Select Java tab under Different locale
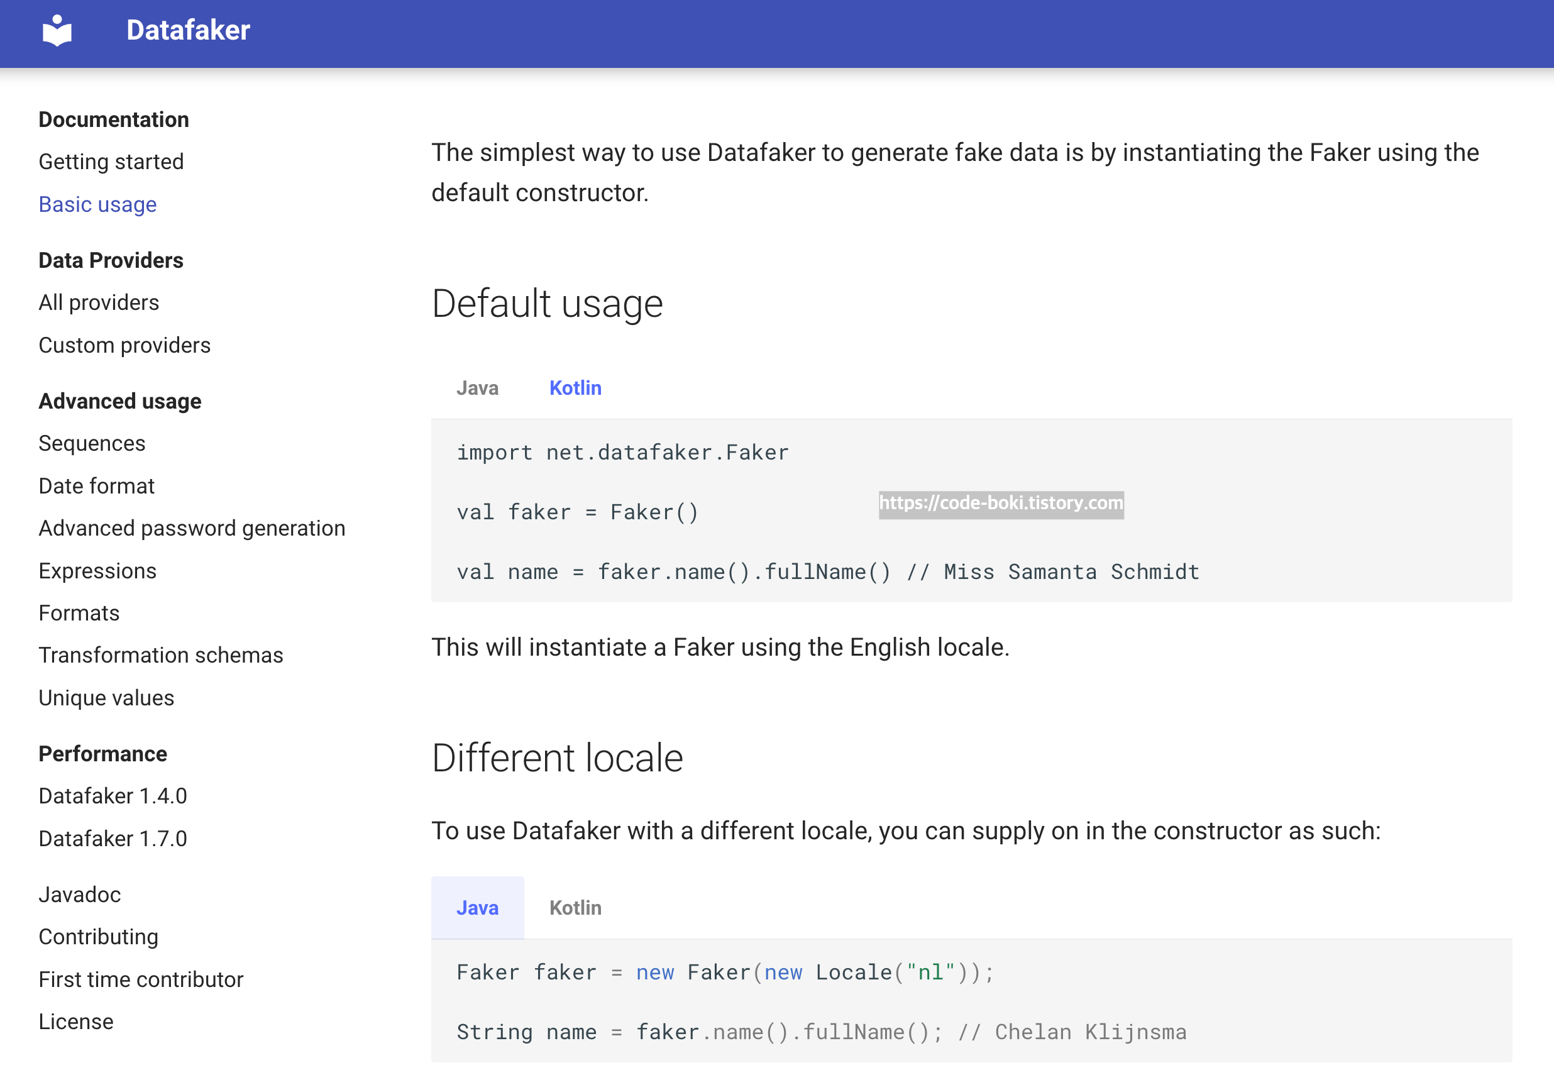The image size is (1554, 1075). [x=477, y=908]
